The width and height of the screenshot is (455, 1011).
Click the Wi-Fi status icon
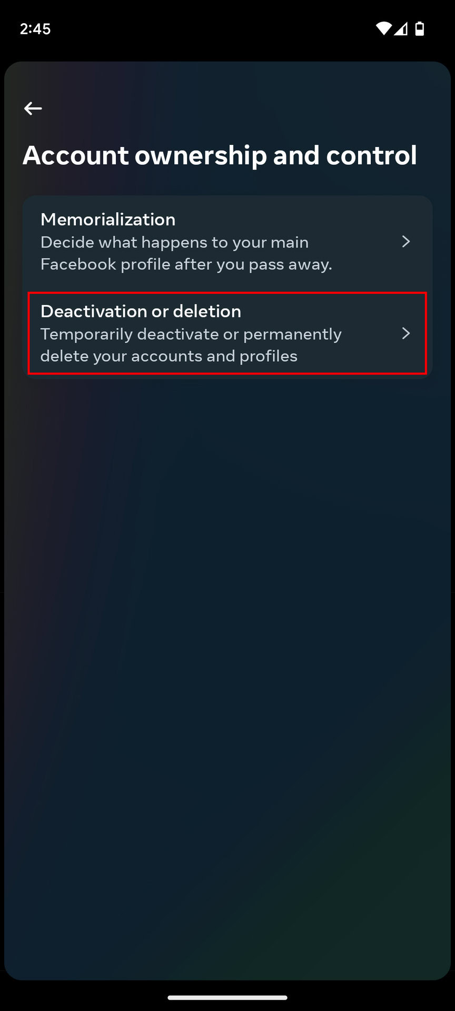[383, 28]
